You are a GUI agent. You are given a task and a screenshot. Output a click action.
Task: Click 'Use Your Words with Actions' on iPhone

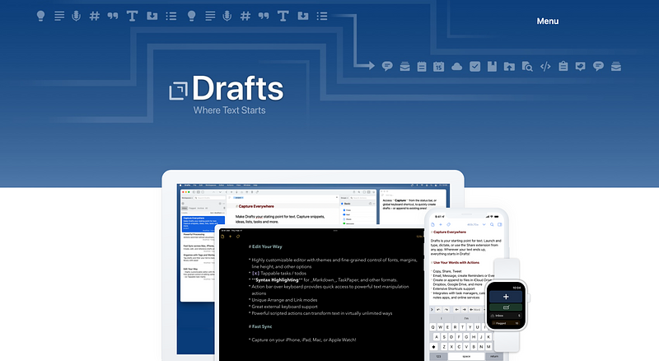click(x=456, y=263)
